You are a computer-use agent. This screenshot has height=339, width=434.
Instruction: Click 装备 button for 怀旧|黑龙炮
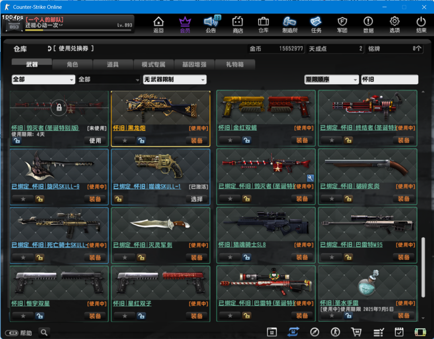coord(197,140)
